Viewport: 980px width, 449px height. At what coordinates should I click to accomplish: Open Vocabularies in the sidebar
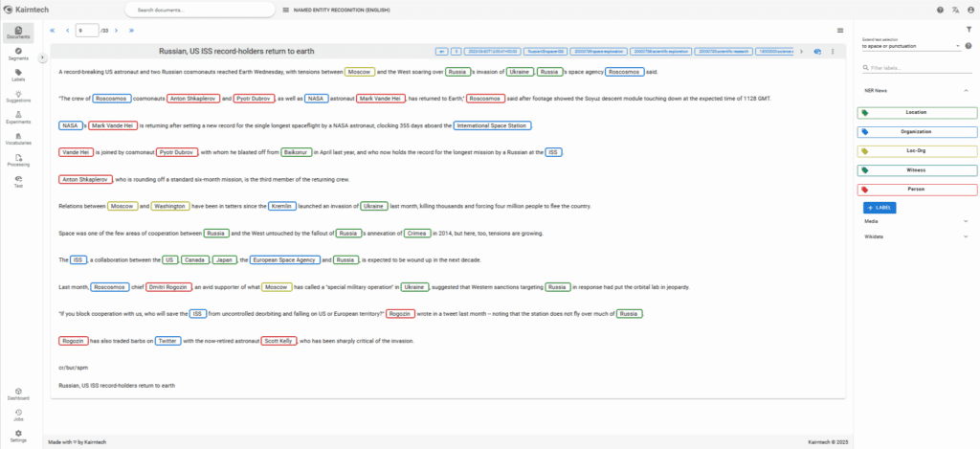tap(19, 139)
